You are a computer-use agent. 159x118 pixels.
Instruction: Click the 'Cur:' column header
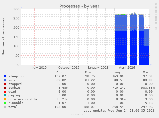pyautogui.click(x=60, y=73)
